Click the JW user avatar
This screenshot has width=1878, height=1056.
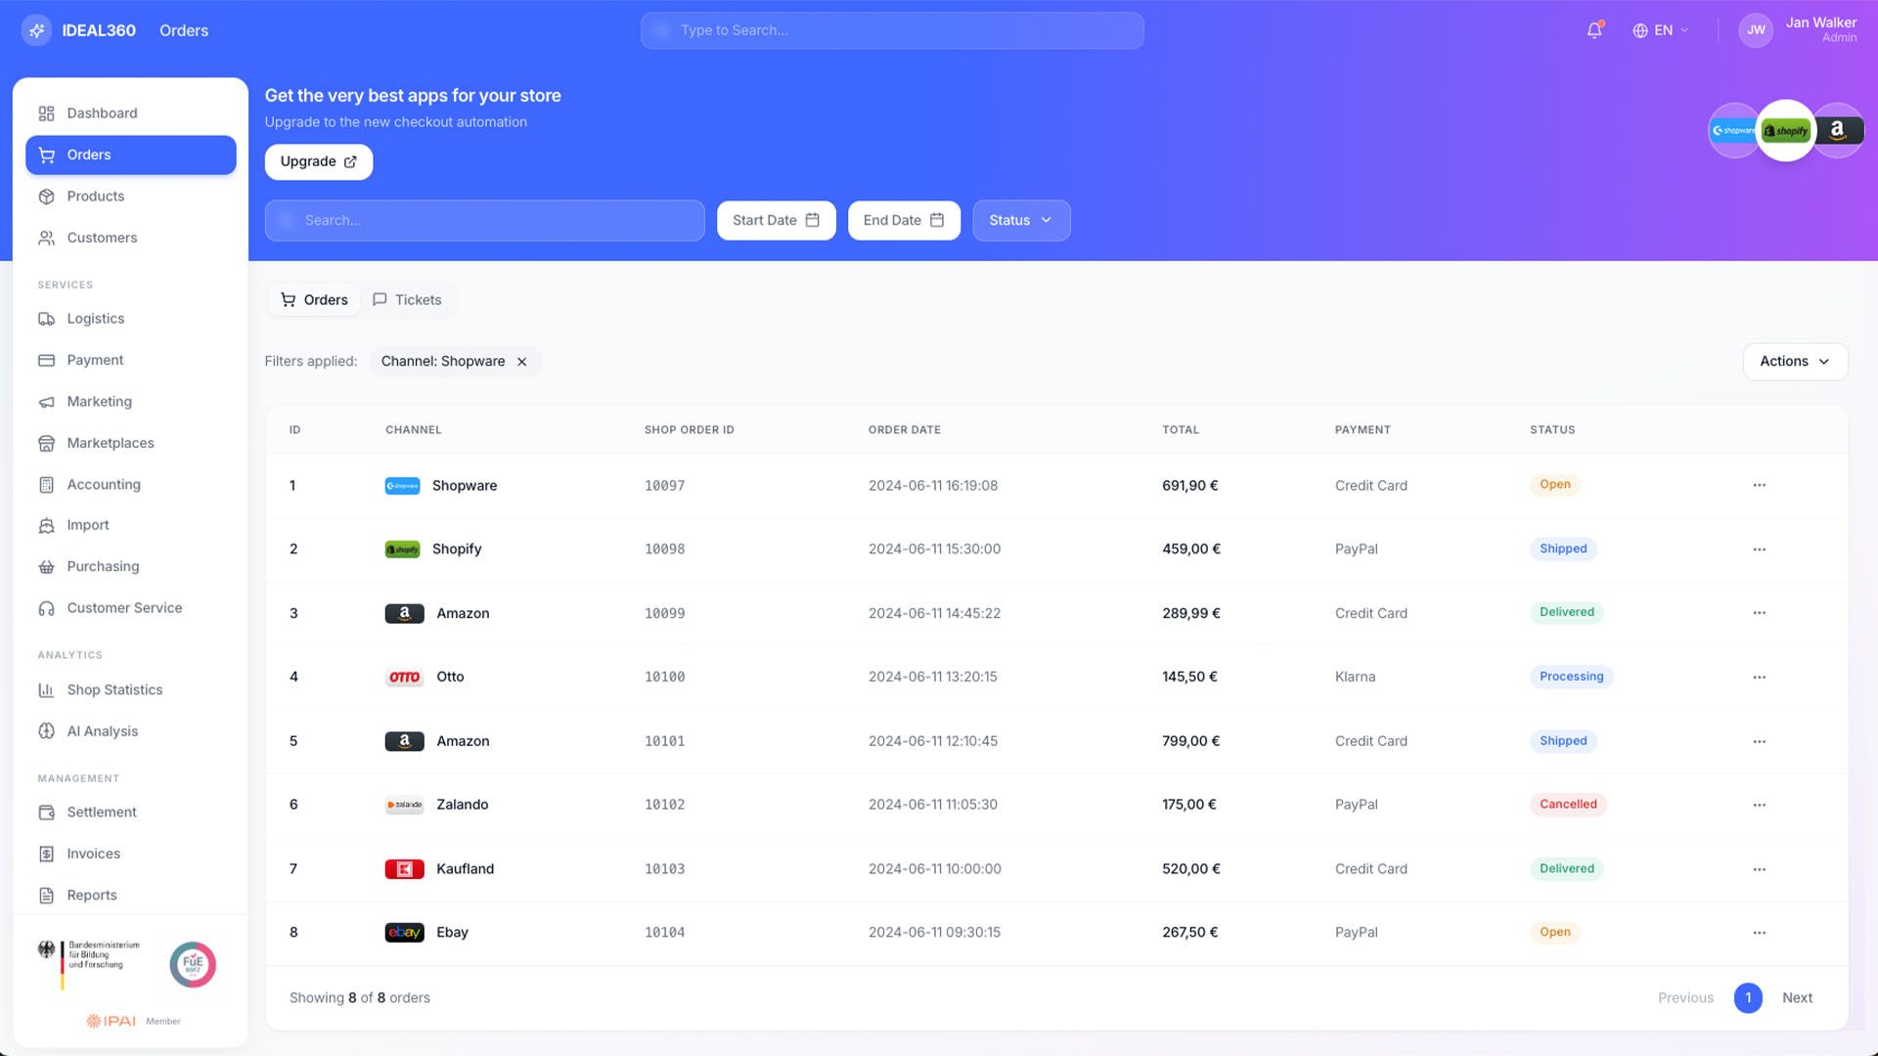(x=1756, y=30)
